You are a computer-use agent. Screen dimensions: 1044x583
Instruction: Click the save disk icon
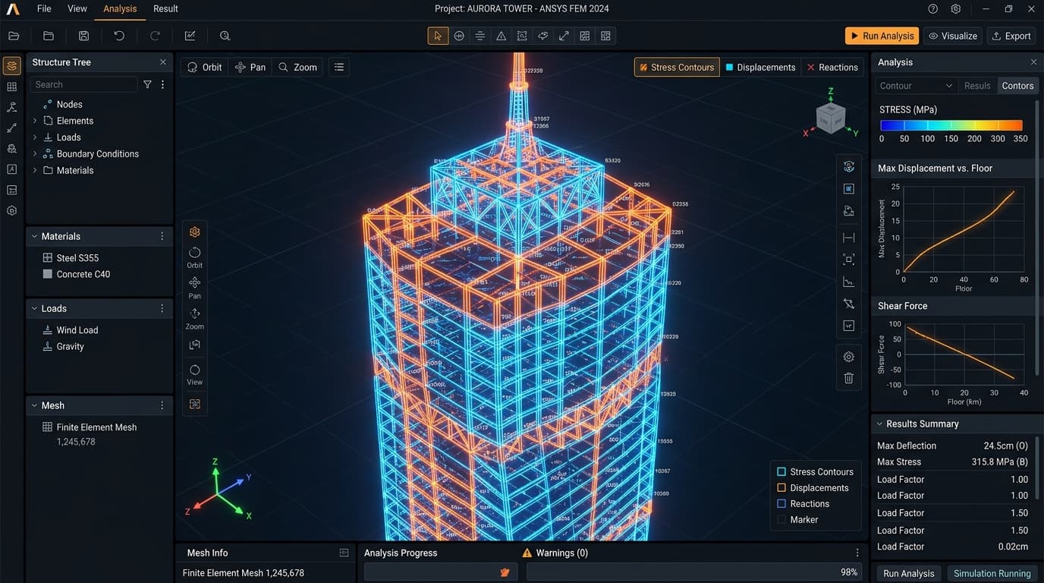(x=84, y=36)
